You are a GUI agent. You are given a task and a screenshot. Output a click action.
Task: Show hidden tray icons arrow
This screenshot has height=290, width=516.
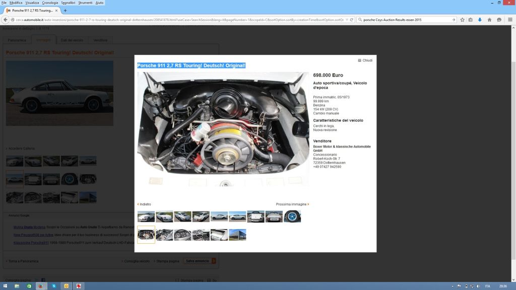click(x=453, y=286)
